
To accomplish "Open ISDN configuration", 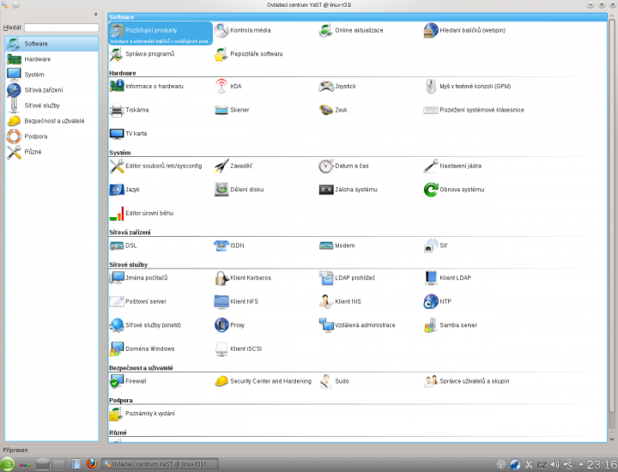I will pos(229,245).
